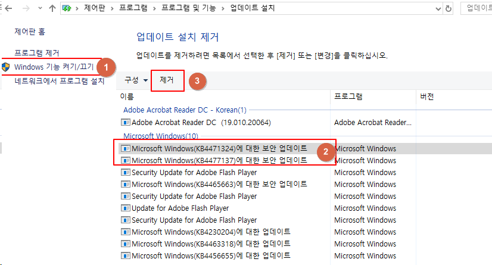Click icon of Adobe Acrobat Reader DC update

[126, 122]
